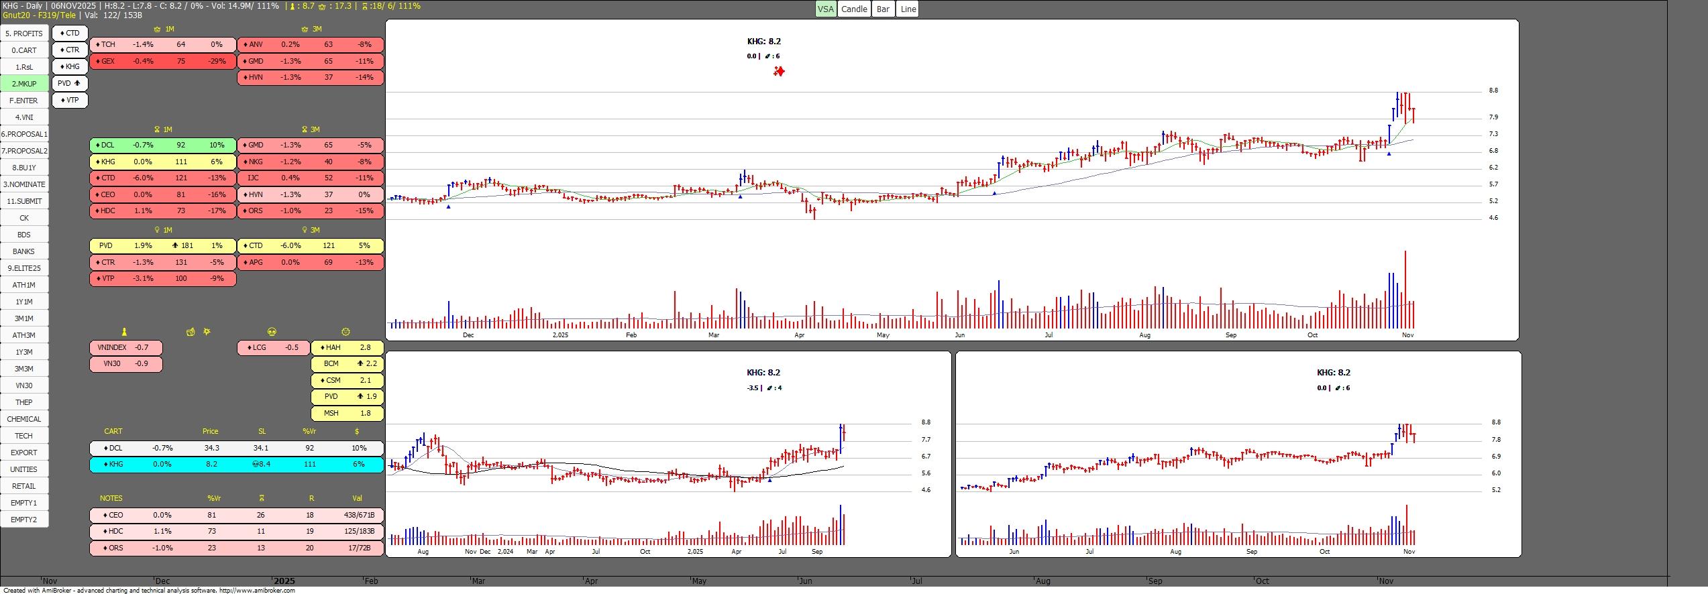The image size is (1708, 594).
Task: Click the dollar sign header in CART table
Action: point(357,431)
